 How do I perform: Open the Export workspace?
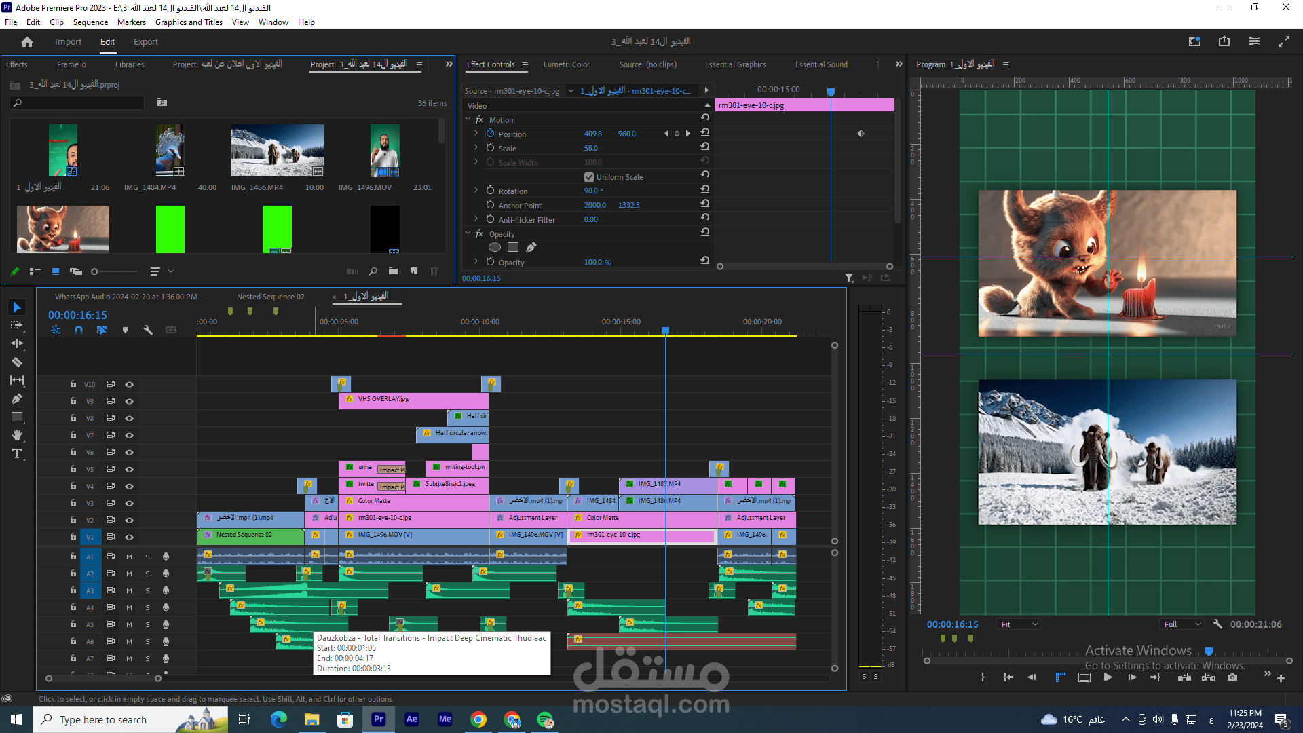[x=145, y=42]
